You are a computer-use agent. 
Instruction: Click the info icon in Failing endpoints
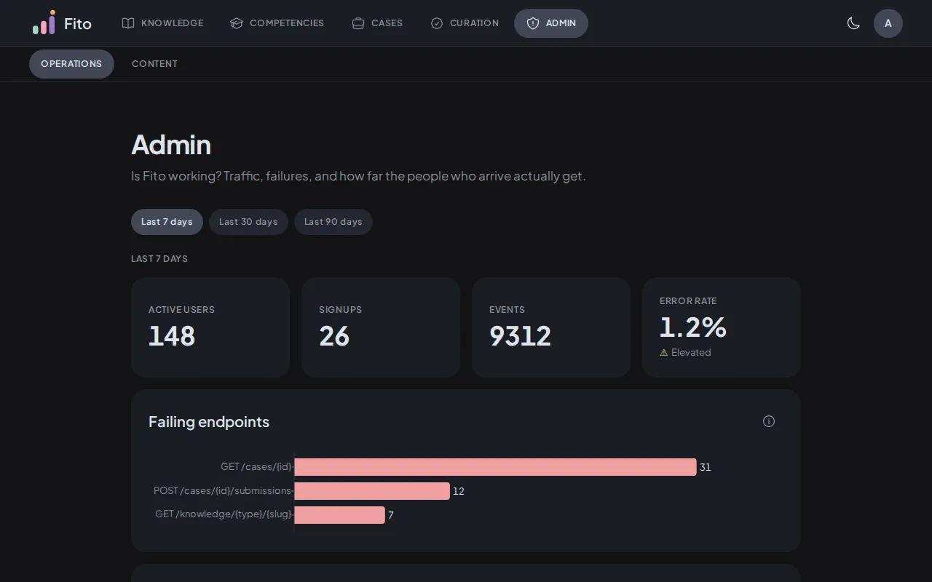pos(769,421)
